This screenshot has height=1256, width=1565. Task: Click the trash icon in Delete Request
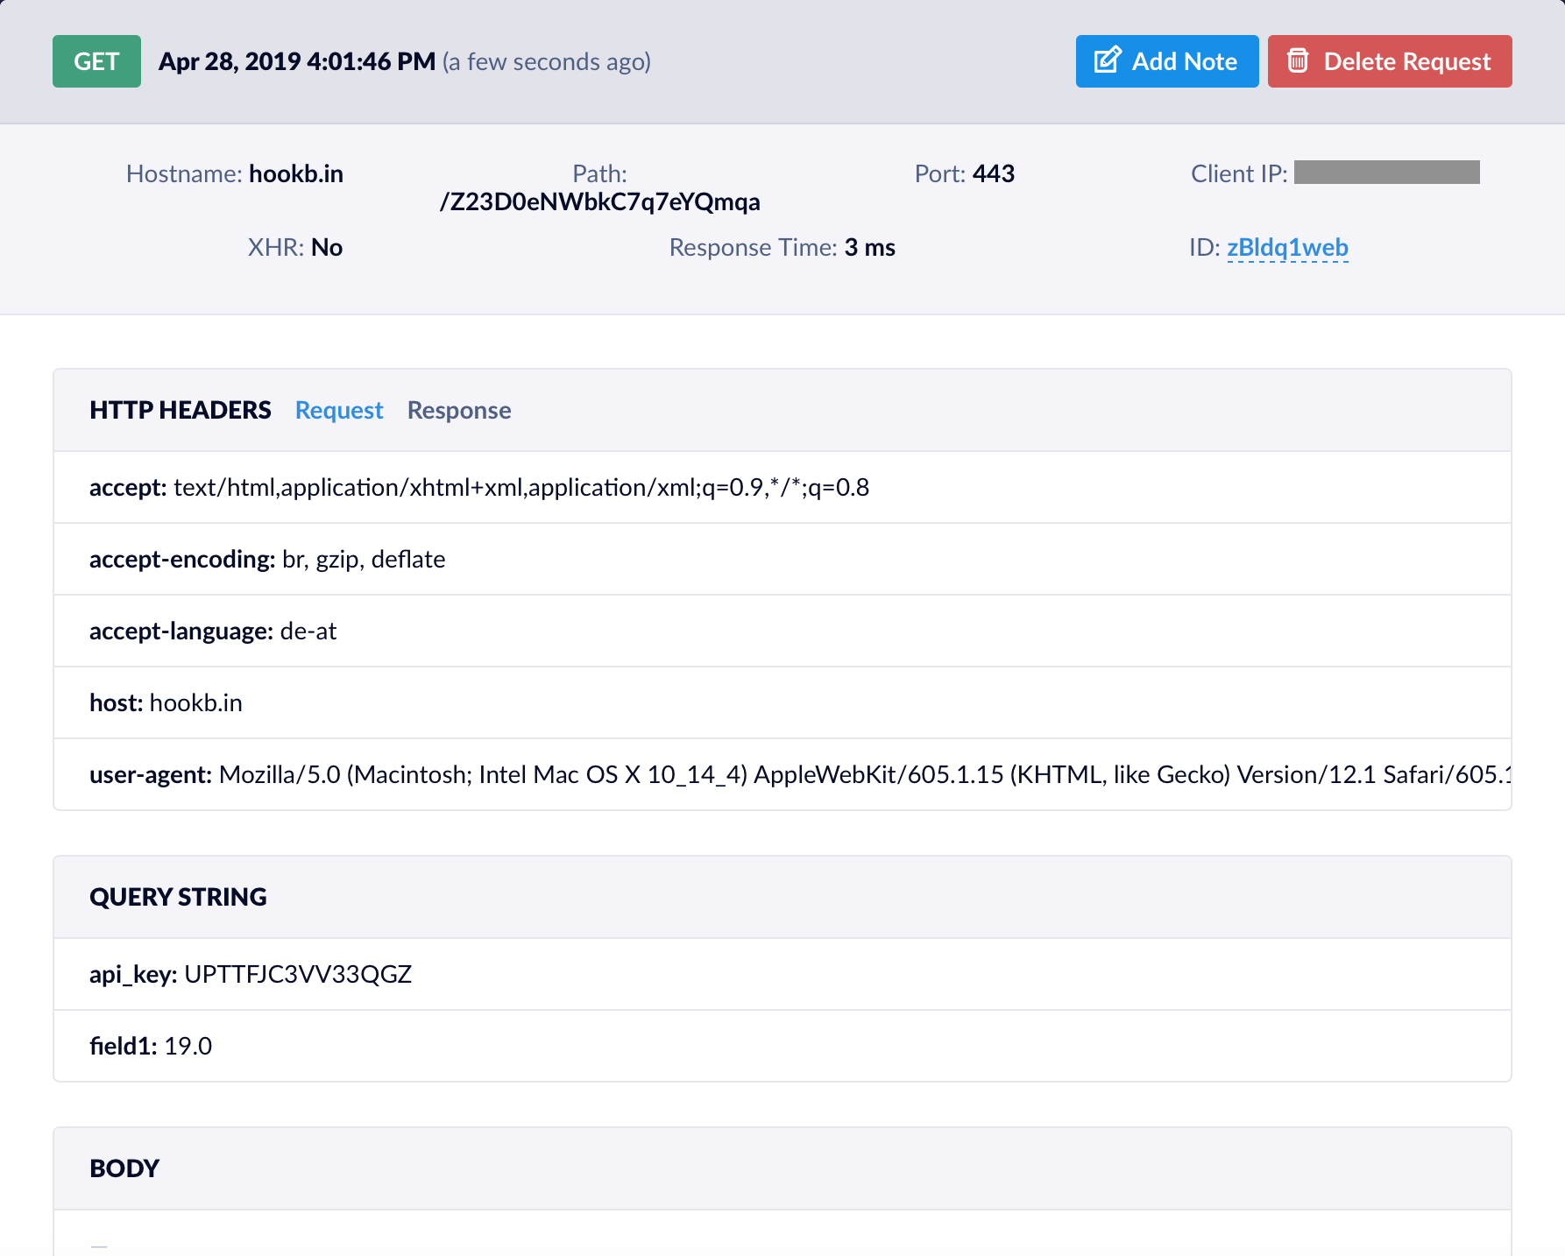pyautogui.click(x=1299, y=61)
